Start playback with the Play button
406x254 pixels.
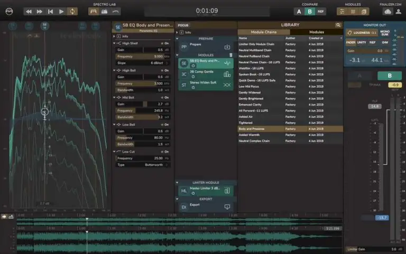coord(61,12)
